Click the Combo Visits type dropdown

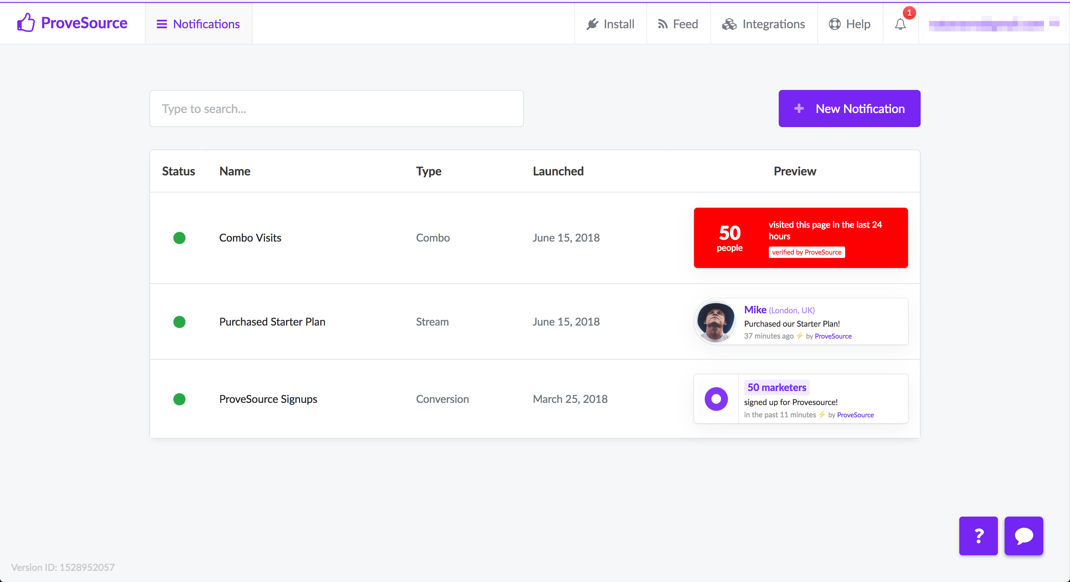[432, 236]
